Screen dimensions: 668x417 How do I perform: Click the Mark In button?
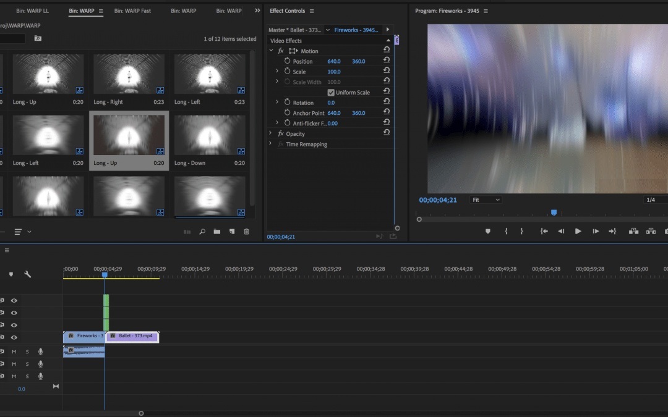point(506,231)
